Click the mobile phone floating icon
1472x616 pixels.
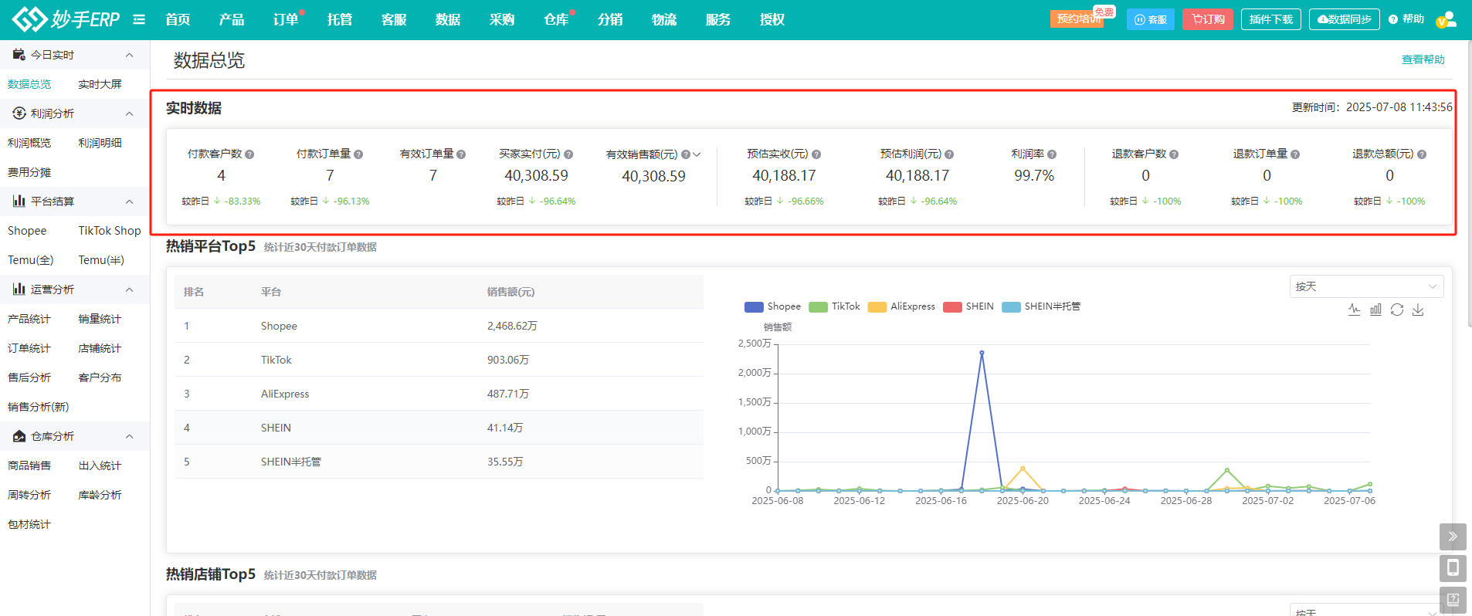tap(1453, 568)
